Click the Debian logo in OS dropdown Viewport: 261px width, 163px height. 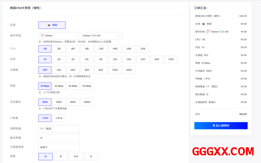click(x=42, y=36)
